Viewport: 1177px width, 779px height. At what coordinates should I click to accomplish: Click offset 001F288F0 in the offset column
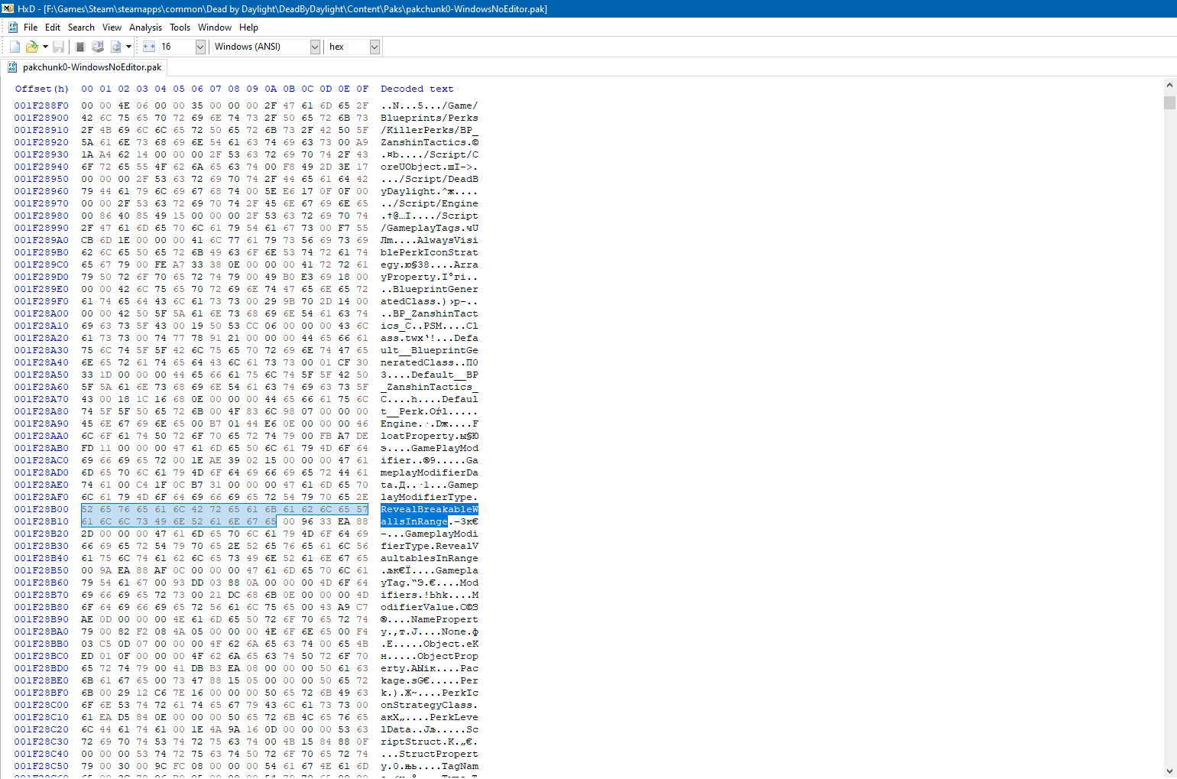(41, 105)
